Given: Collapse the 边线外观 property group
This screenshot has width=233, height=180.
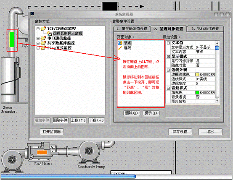Looking at the screenshot, I should [x=168, y=70].
